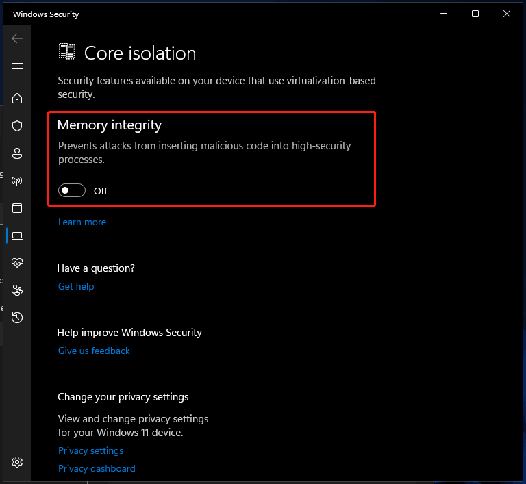
Task: Click the Core isolation page title
Action: 140,53
